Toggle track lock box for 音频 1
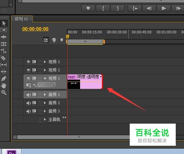This screenshot has width=184, height=154. 40,95
